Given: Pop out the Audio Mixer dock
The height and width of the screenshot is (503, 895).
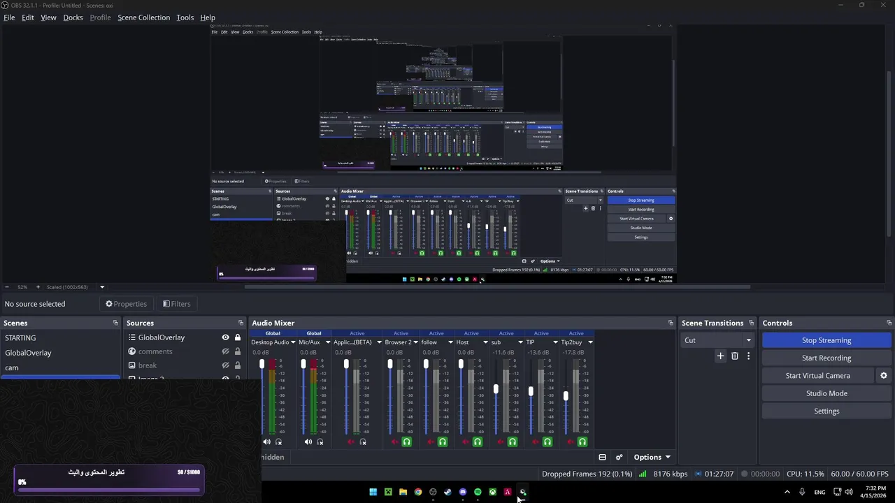Looking at the screenshot, I should click(671, 323).
